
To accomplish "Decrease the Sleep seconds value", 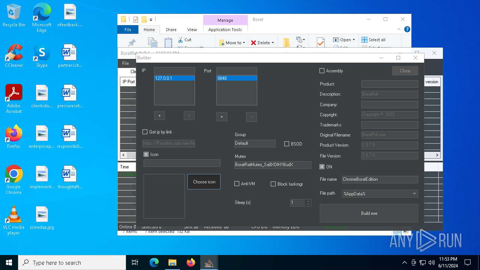I will pos(308,205).
